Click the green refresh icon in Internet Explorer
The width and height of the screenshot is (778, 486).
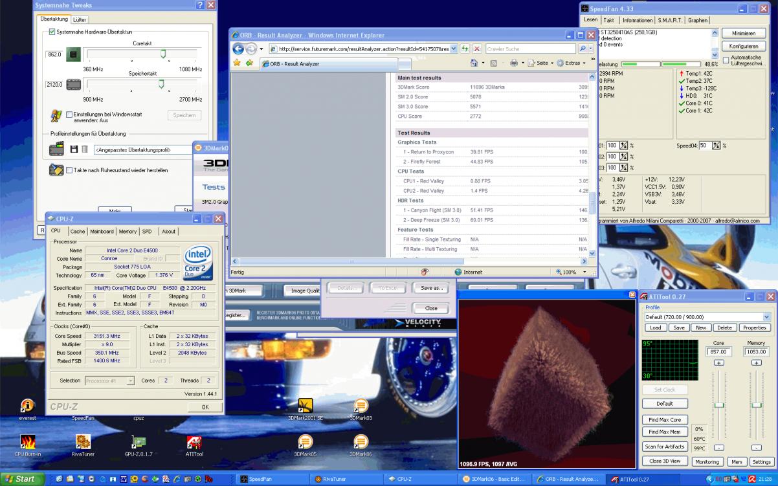point(465,49)
